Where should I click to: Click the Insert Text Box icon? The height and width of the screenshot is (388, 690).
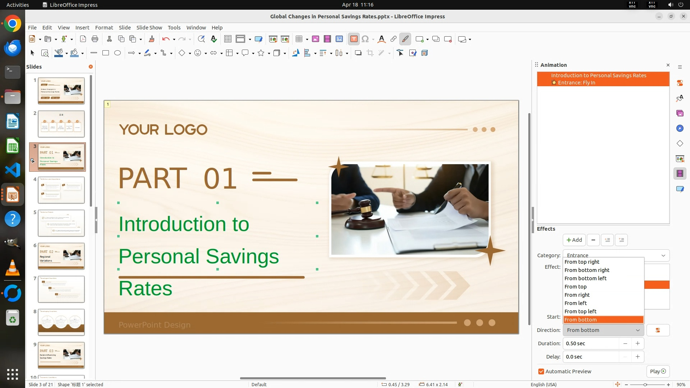click(x=354, y=39)
